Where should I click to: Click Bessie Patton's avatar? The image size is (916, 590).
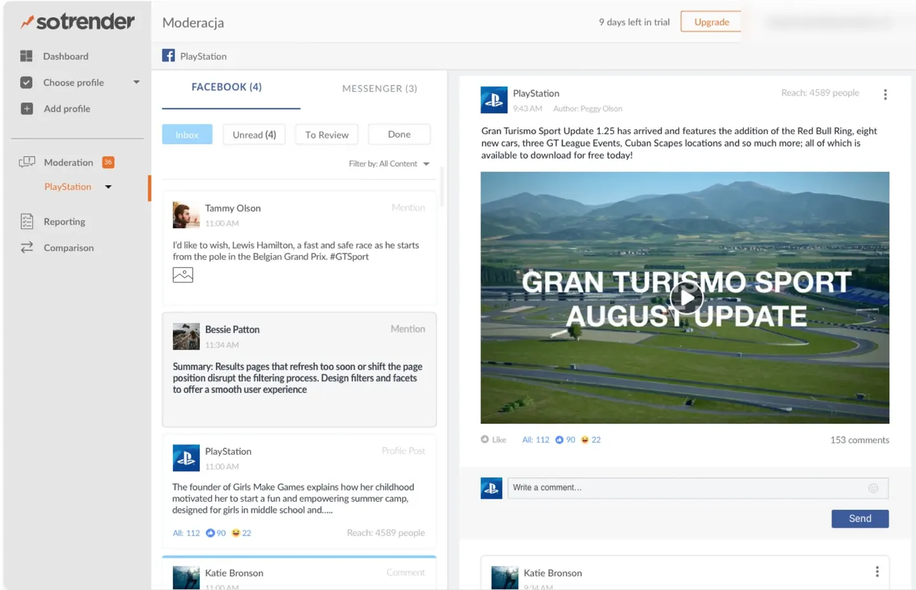[x=186, y=336]
